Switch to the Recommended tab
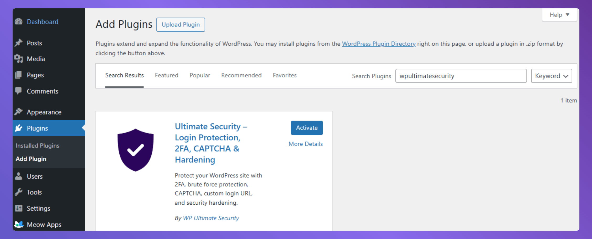This screenshot has height=239, width=592. coord(241,75)
